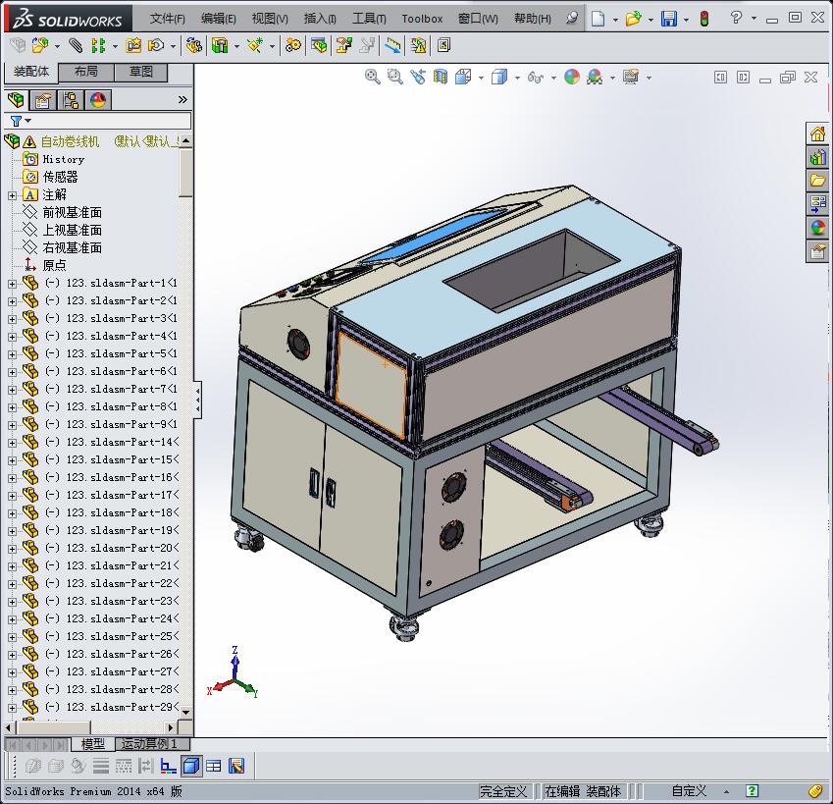
Task: Click the green help question mark in status bar
Action: click(751, 790)
